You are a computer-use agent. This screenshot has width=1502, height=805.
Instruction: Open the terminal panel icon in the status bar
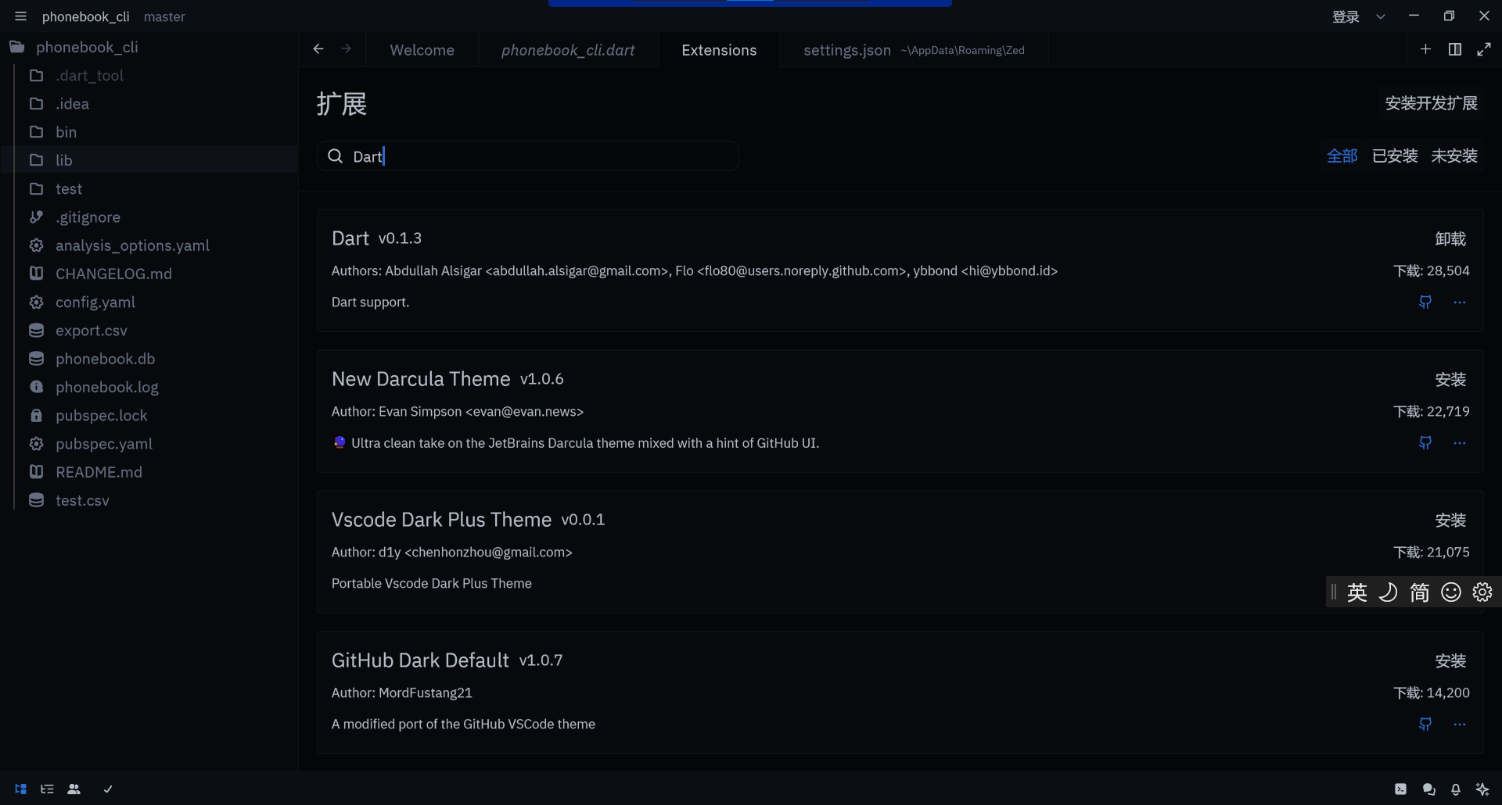point(1401,789)
